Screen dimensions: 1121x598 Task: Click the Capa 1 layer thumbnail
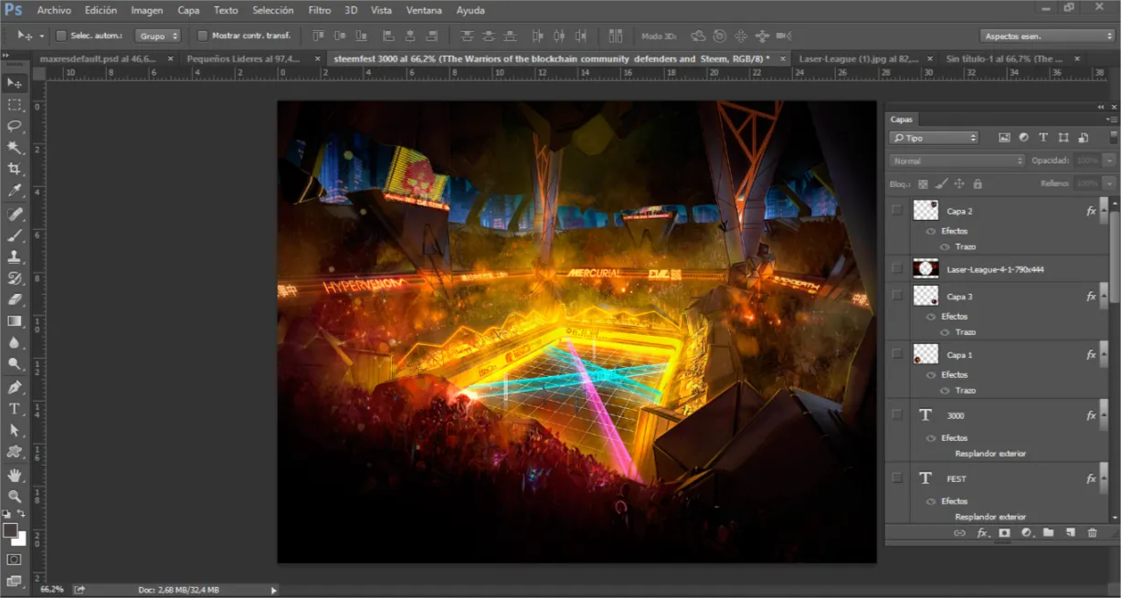925,354
